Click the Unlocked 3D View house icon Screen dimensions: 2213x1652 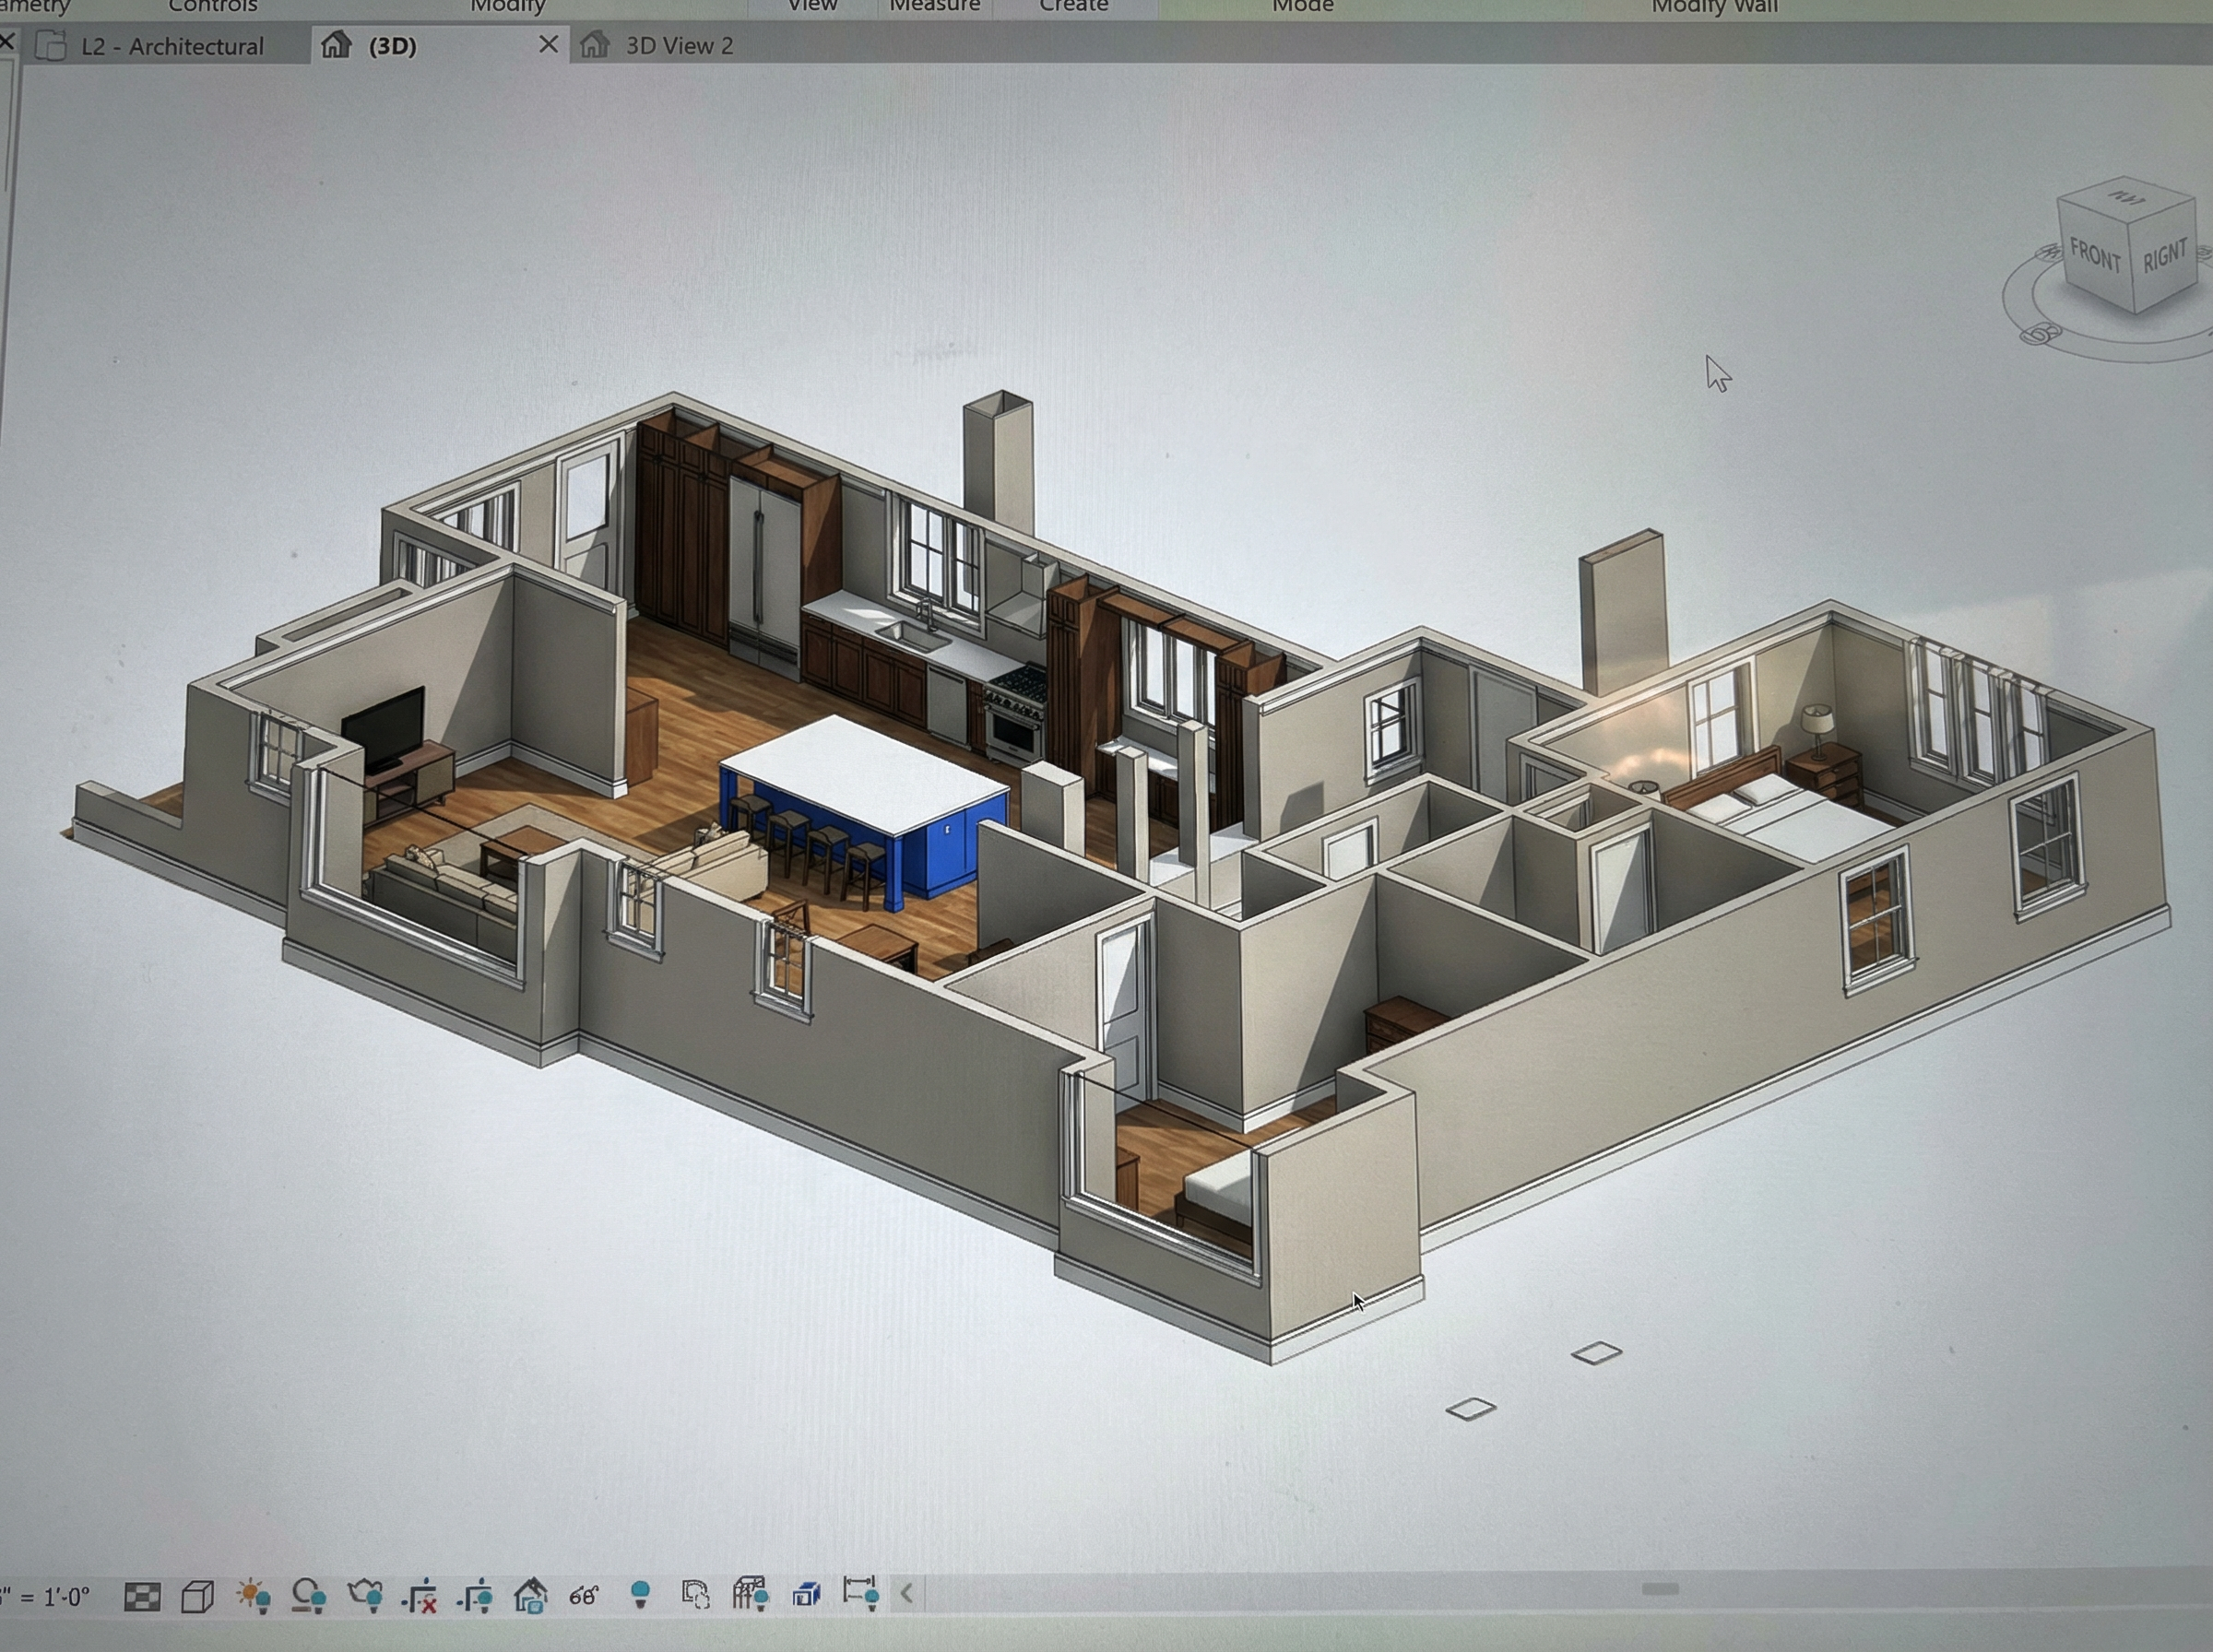pos(530,1595)
